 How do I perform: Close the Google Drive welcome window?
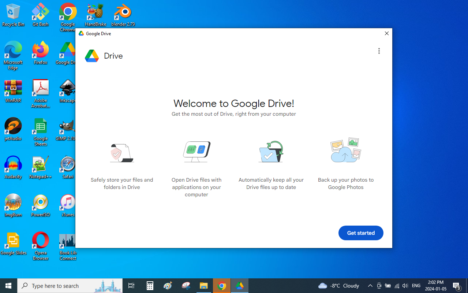point(386,33)
